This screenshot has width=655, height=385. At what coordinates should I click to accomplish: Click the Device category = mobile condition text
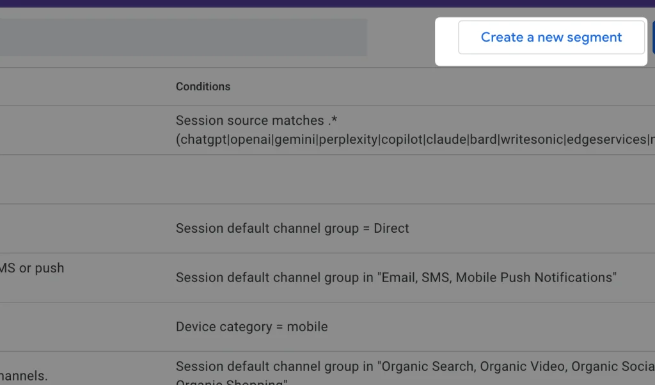click(251, 326)
